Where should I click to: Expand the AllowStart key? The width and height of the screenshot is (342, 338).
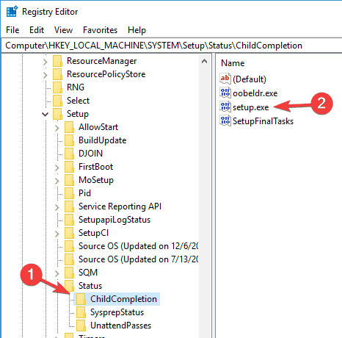coord(57,128)
